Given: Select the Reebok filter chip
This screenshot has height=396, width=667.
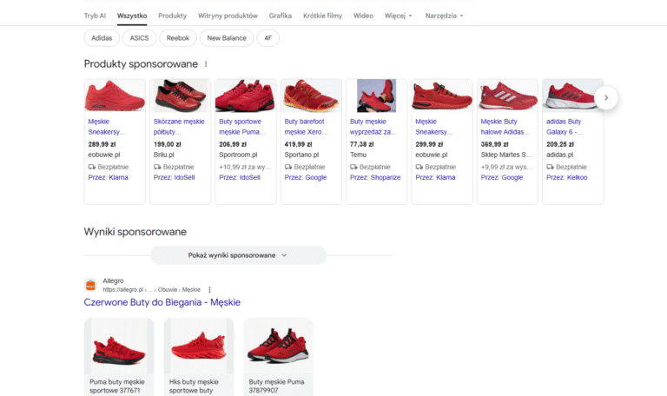Looking at the screenshot, I should [x=178, y=38].
